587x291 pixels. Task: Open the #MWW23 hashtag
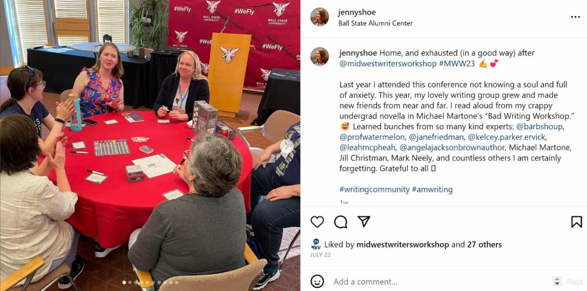pyautogui.click(x=457, y=63)
